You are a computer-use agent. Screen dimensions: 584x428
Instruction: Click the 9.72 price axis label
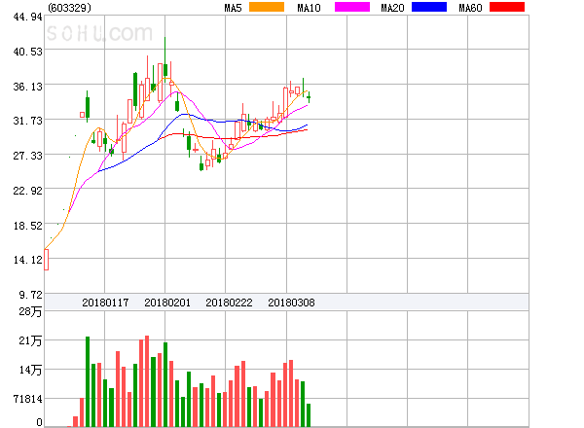pyautogui.click(x=30, y=295)
